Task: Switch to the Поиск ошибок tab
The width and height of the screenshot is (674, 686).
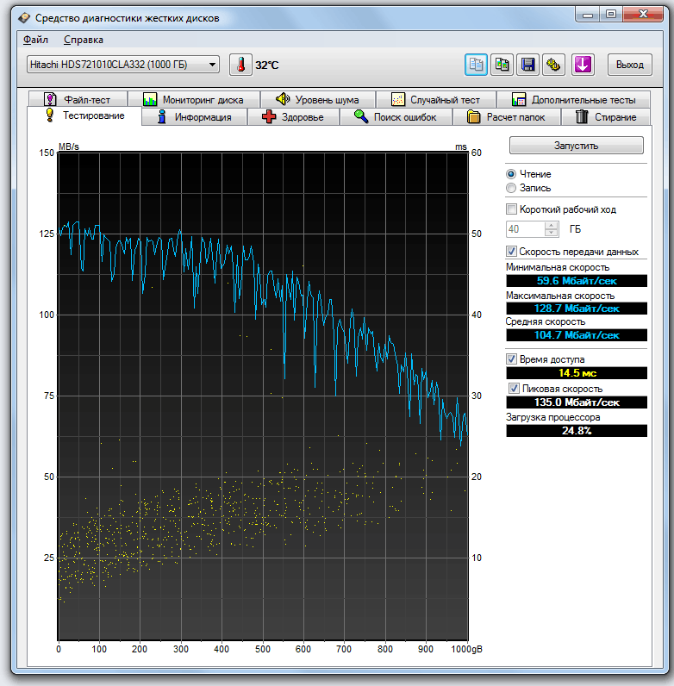Action: 395,117
